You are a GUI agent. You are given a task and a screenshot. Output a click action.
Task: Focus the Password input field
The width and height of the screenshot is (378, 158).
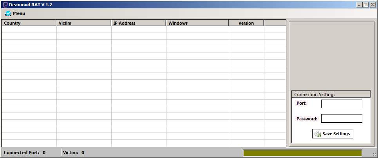tap(342, 118)
